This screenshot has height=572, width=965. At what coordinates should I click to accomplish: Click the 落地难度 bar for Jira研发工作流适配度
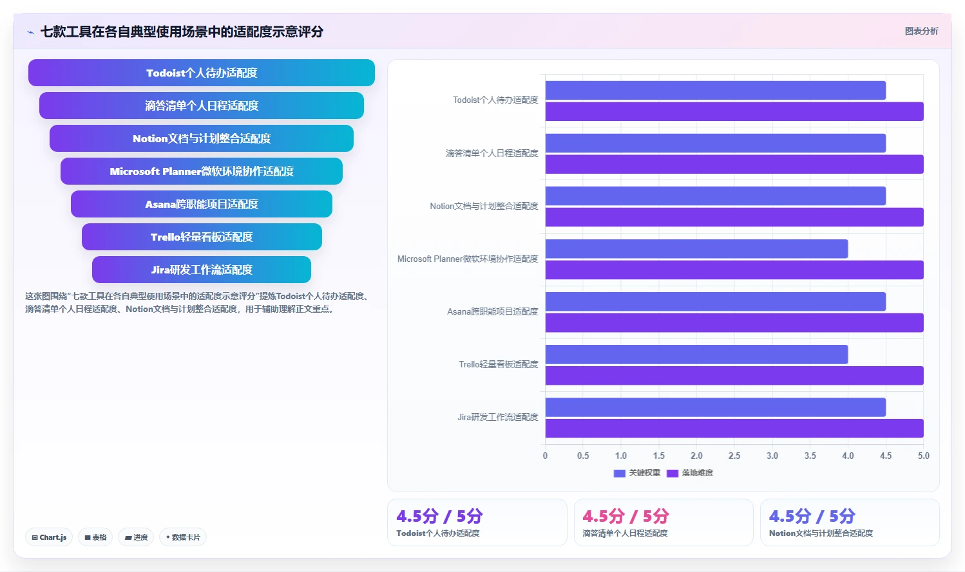coord(734,428)
